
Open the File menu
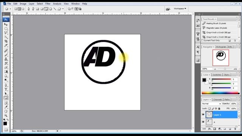pyautogui.click(x=9, y=4)
